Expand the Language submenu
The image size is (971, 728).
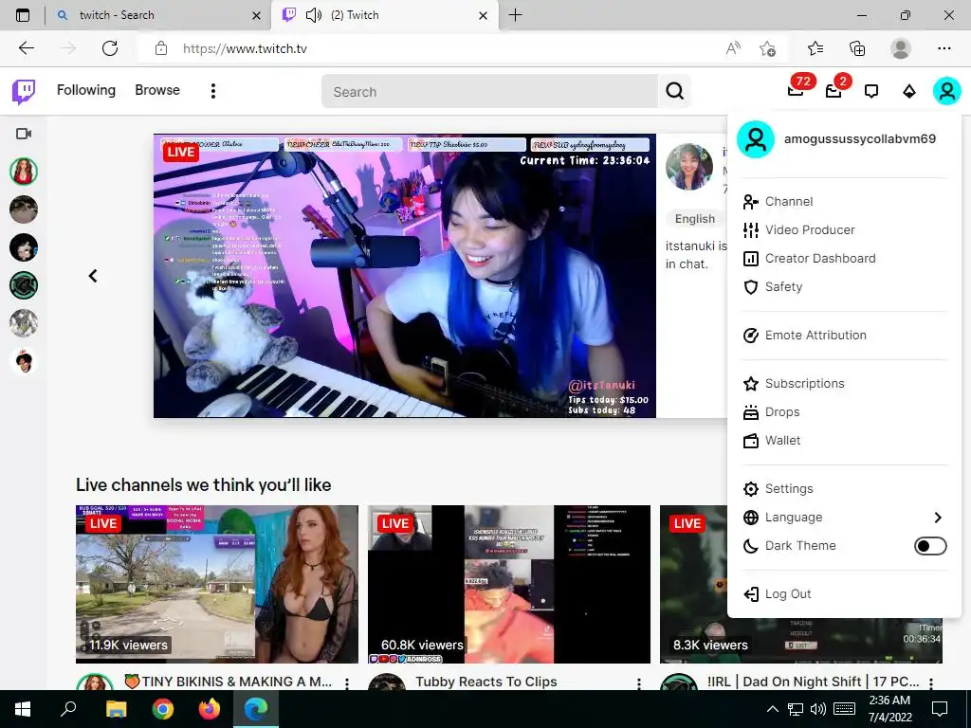(x=845, y=517)
